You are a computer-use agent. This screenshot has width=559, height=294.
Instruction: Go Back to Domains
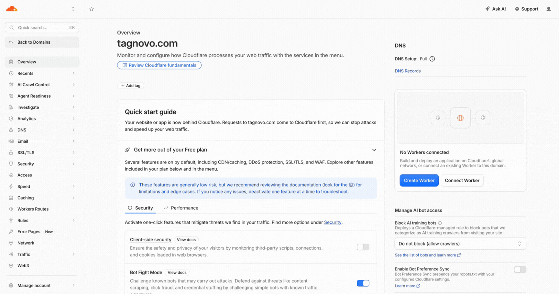point(42,42)
